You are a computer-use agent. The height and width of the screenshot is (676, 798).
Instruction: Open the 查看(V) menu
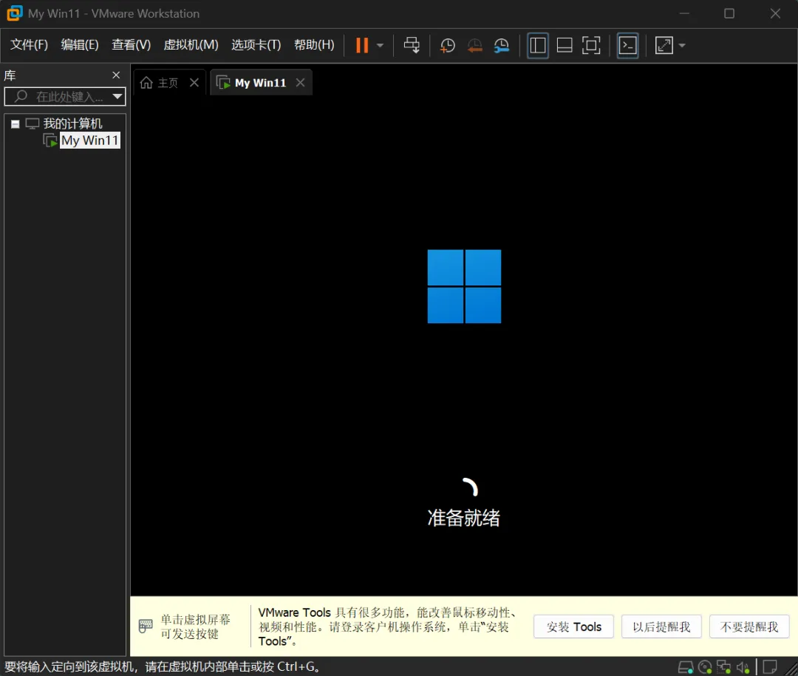131,45
